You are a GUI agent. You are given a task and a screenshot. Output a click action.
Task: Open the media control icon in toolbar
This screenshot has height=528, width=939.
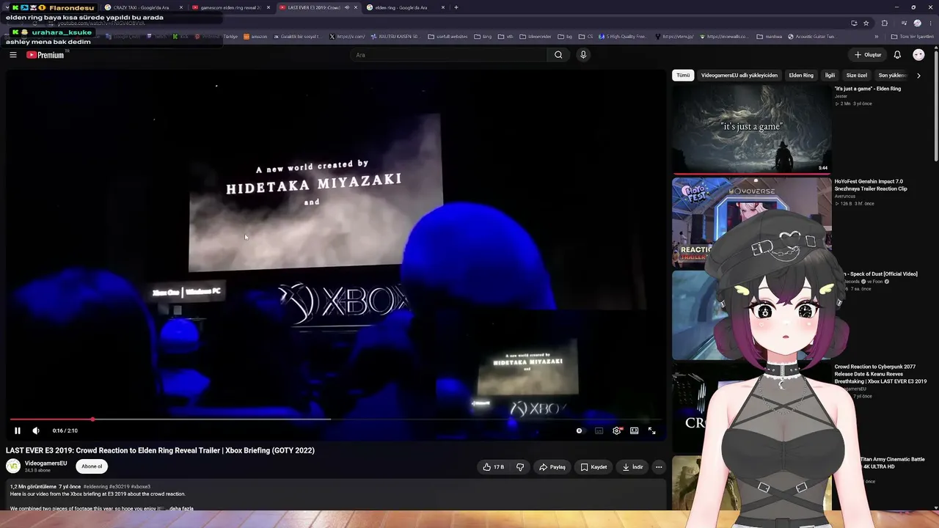(x=903, y=23)
